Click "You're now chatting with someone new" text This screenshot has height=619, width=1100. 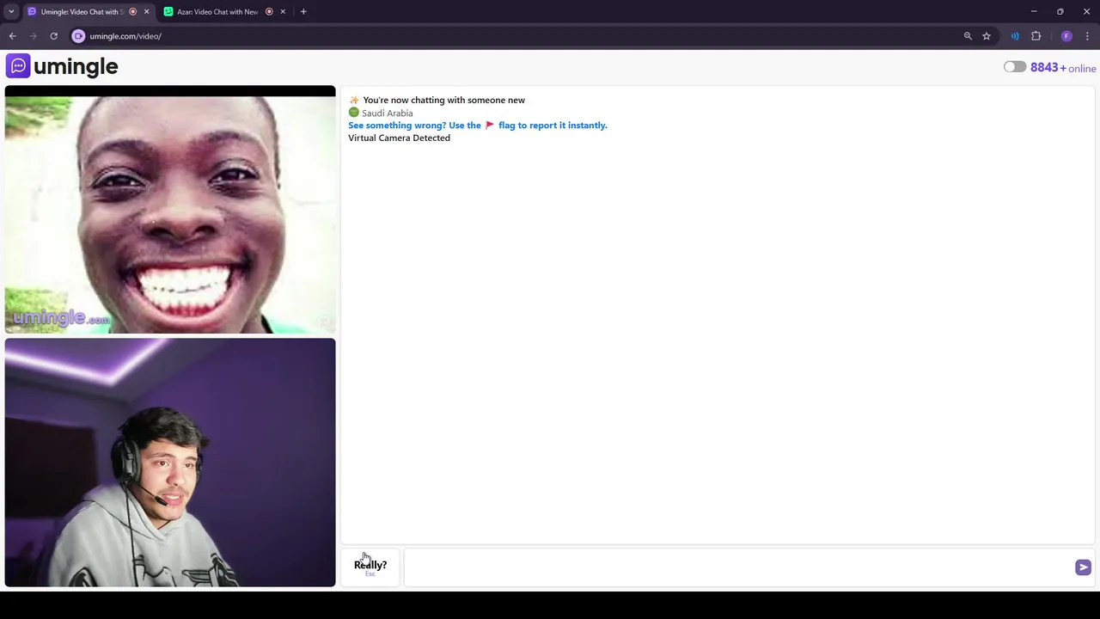[x=443, y=101]
